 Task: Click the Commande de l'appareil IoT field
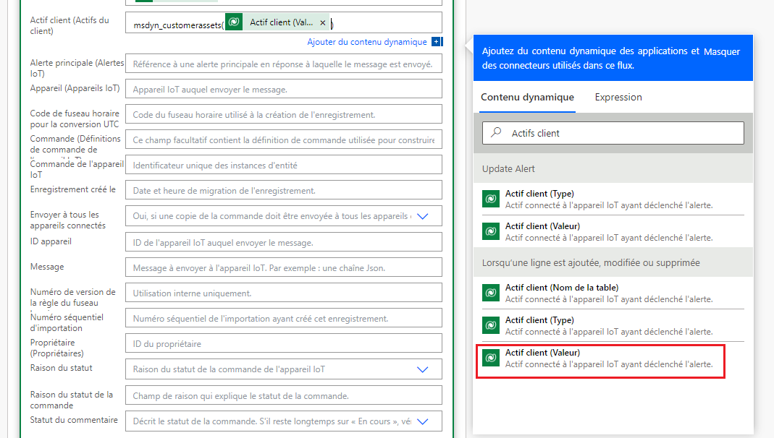[x=283, y=165]
